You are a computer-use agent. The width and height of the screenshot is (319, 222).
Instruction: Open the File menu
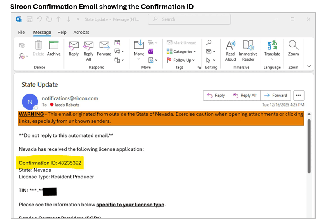(21, 32)
